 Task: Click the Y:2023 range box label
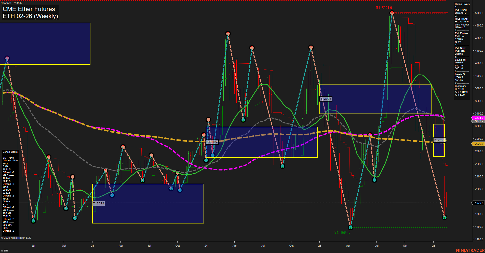pyautogui.click(x=99, y=203)
